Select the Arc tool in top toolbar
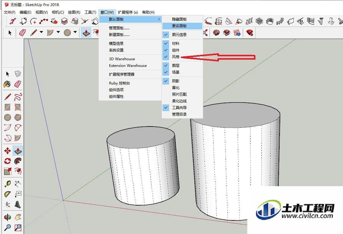 click(50, 33)
